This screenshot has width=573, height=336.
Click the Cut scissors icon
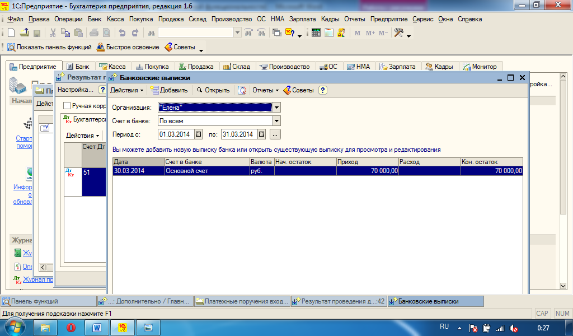coord(53,33)
